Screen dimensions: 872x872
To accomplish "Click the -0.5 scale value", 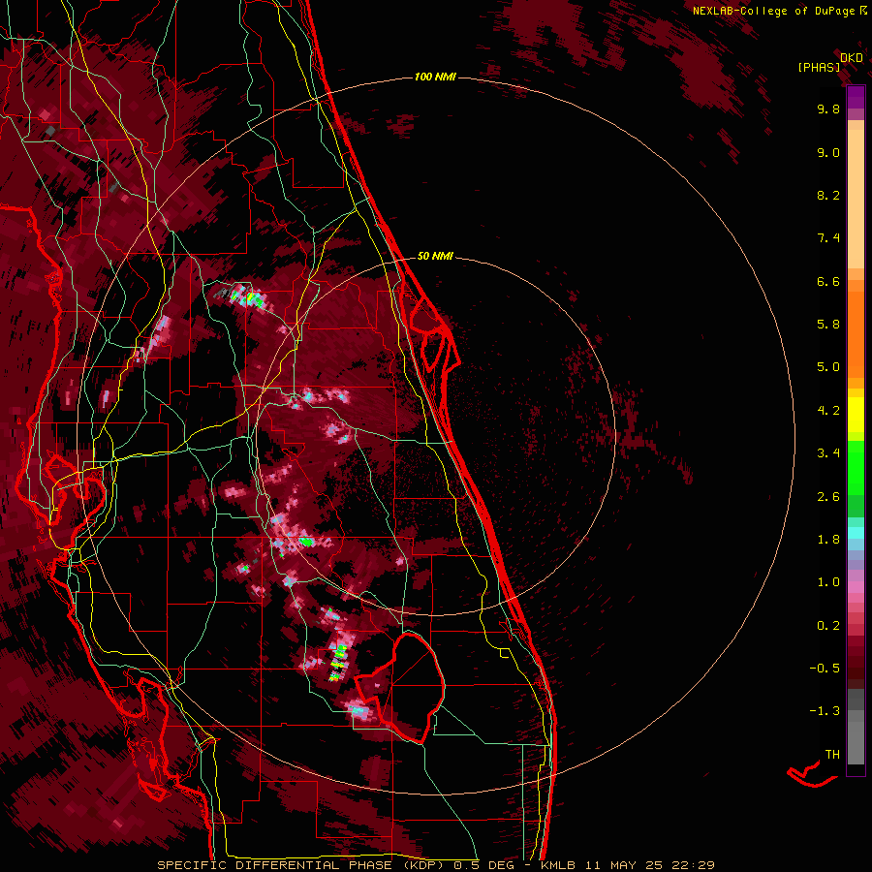I will click(x=825, y=669).
